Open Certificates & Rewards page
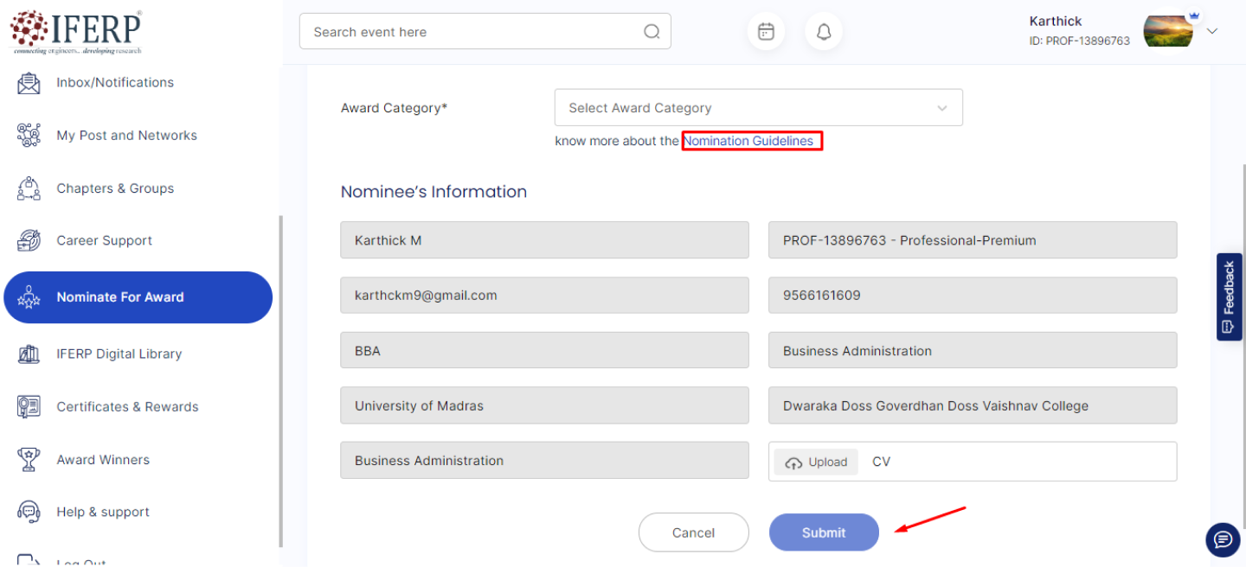This screenshot has width=1246, height=567. pos(127,407)
